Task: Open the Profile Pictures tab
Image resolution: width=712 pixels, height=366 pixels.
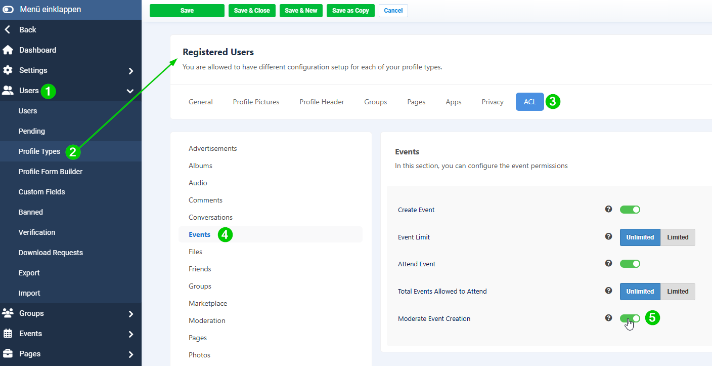Action: tap(256, 102)
